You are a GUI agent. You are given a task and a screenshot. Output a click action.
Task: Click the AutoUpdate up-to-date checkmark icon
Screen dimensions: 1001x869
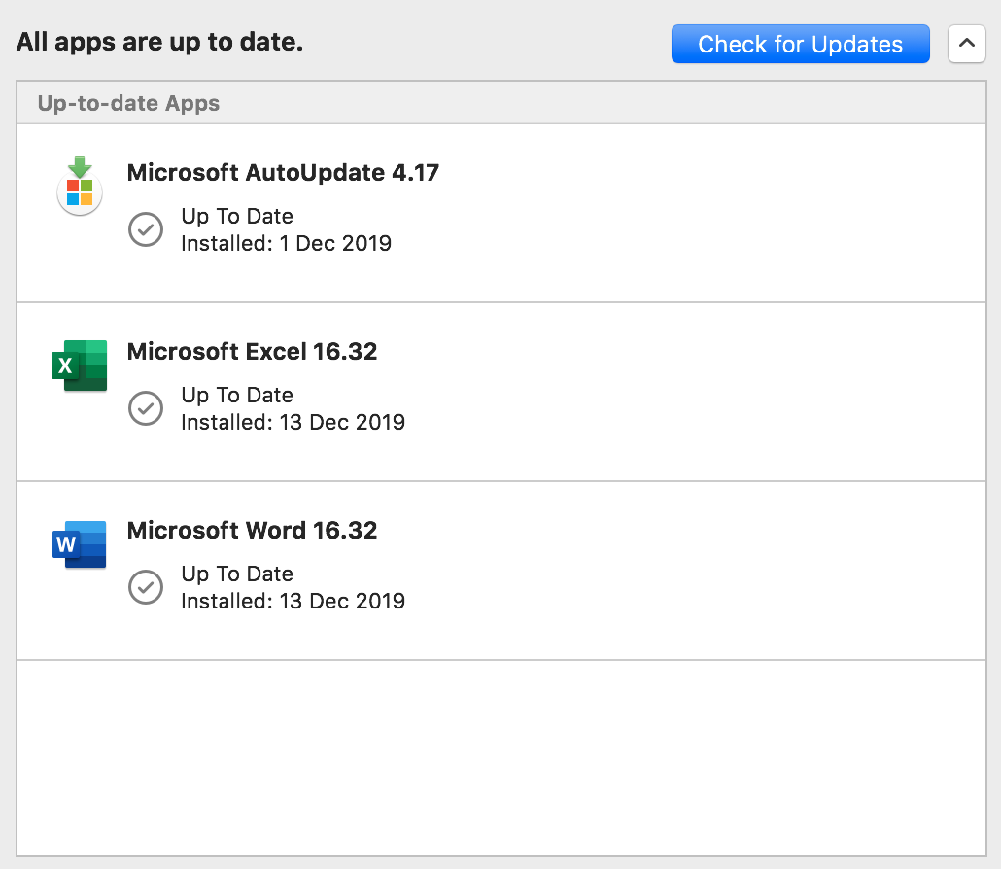(146, 229)
